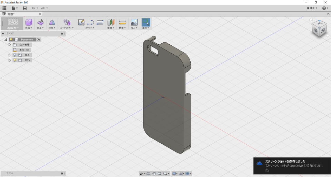This screenshot has height=177, width=331.
Task: Click the Browser panel minus button
Action: (x=62, y=33)
